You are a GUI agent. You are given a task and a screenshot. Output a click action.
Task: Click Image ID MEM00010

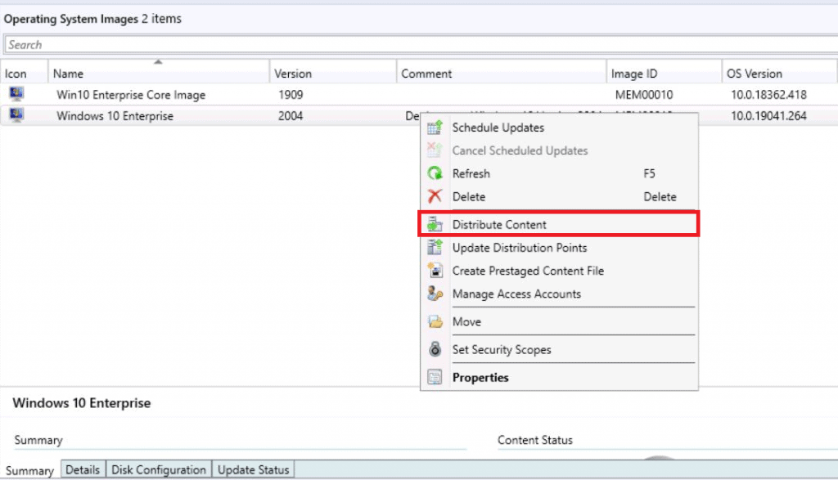(644, 95)
